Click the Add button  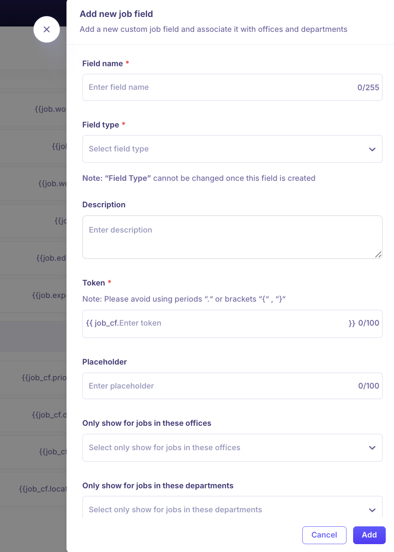[x=369, y=535]
